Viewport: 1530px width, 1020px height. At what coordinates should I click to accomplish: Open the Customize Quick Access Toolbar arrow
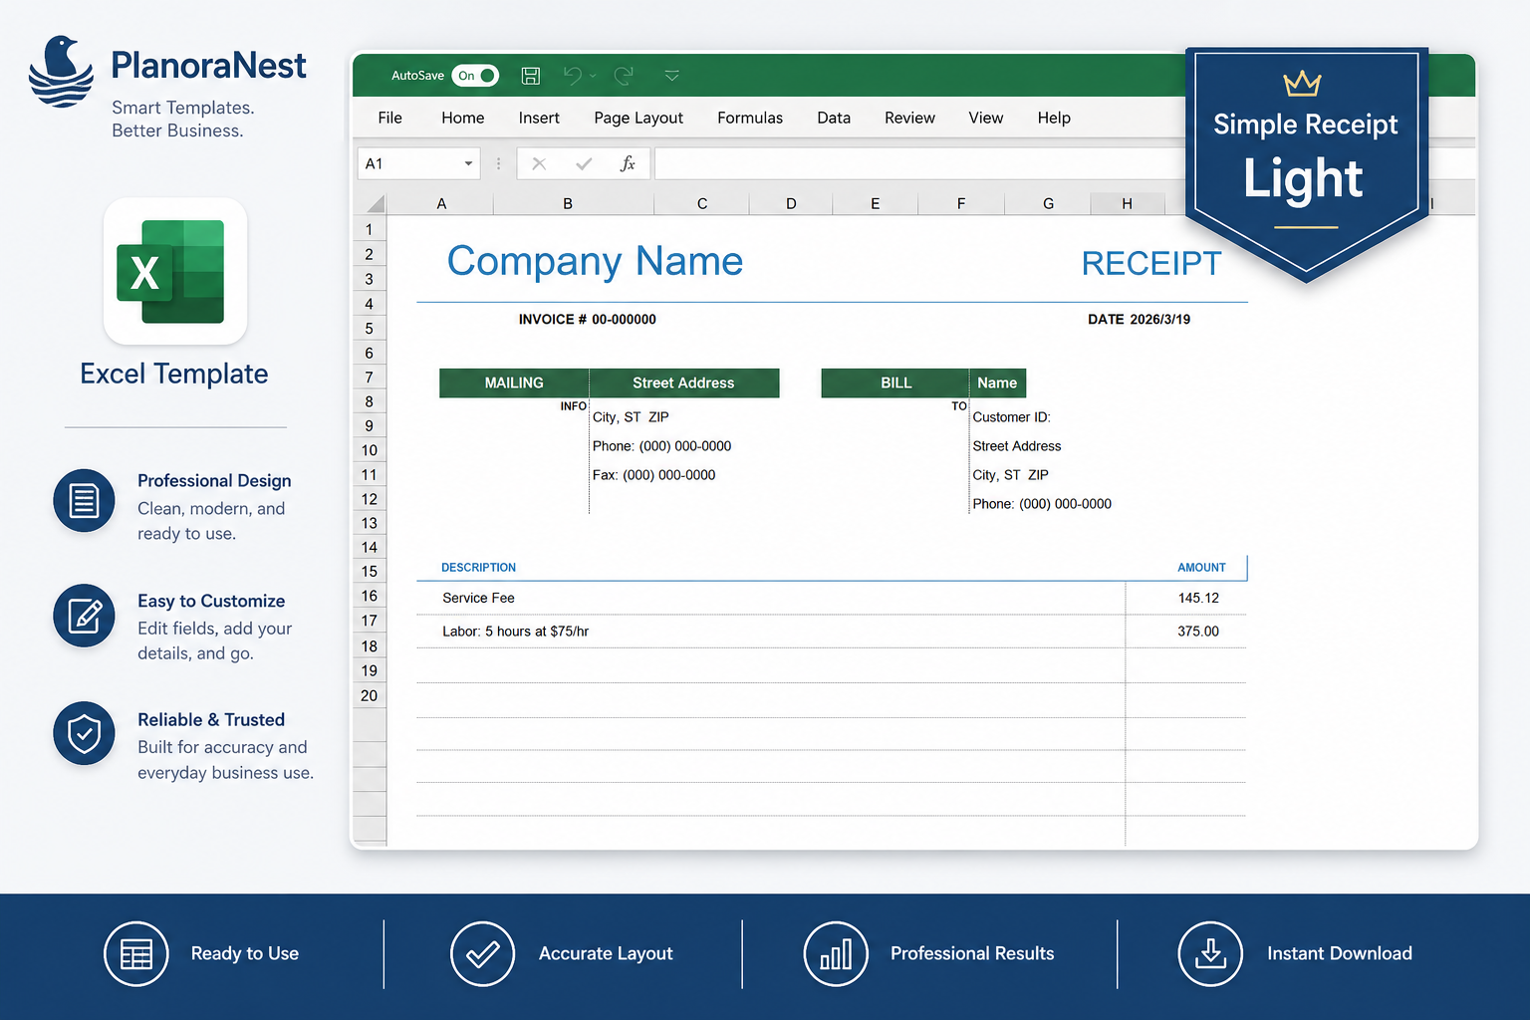coord(672,76)
